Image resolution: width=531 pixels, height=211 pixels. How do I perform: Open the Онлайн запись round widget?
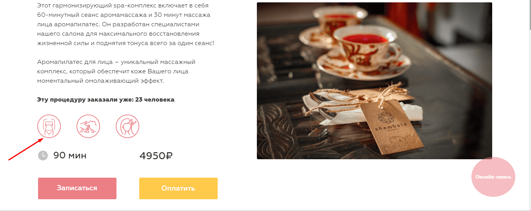coord(493,177)
